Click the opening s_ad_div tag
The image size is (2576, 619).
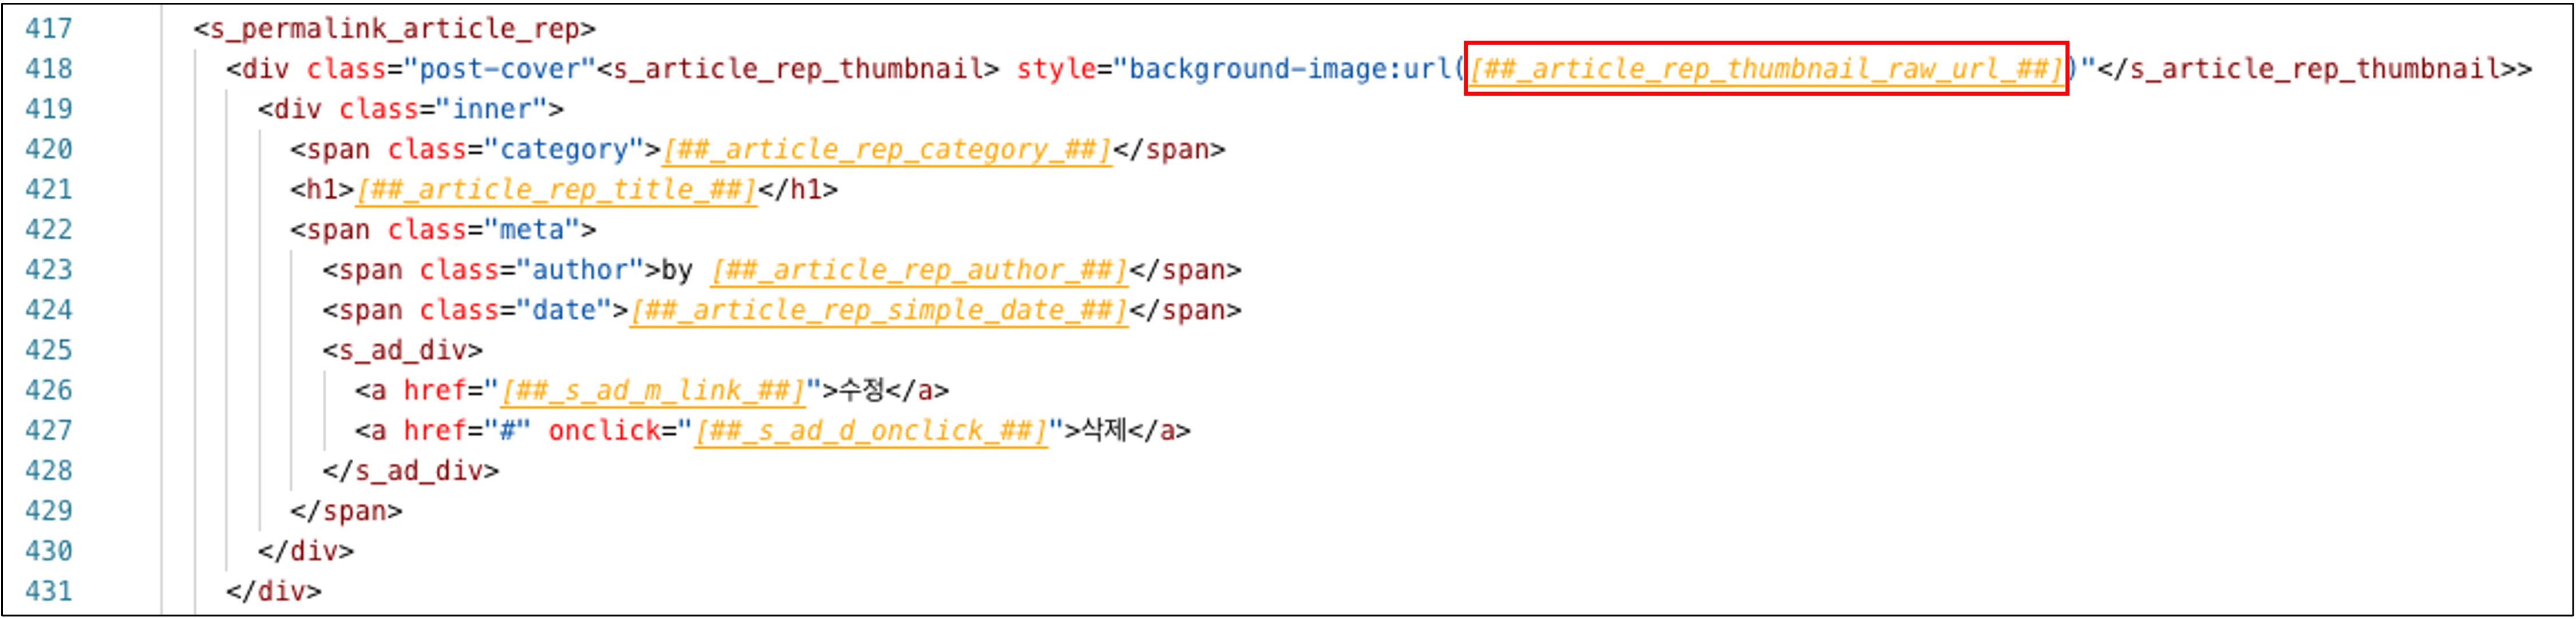402,350
